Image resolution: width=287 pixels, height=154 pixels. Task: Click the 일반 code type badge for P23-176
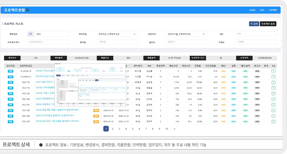pyautogui.click(x=10, y=83)
